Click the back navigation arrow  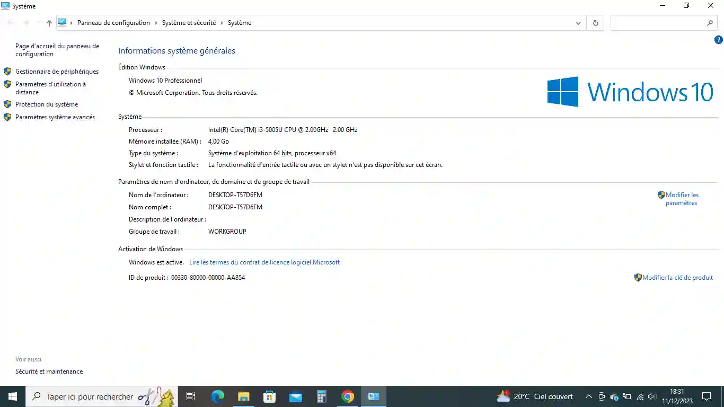coord(11,23)
